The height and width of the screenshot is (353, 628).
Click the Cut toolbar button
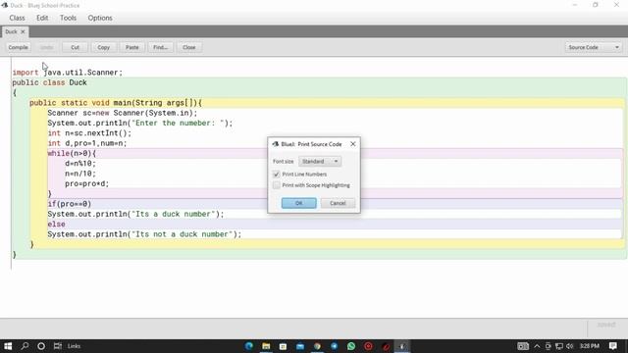[75, 47]
